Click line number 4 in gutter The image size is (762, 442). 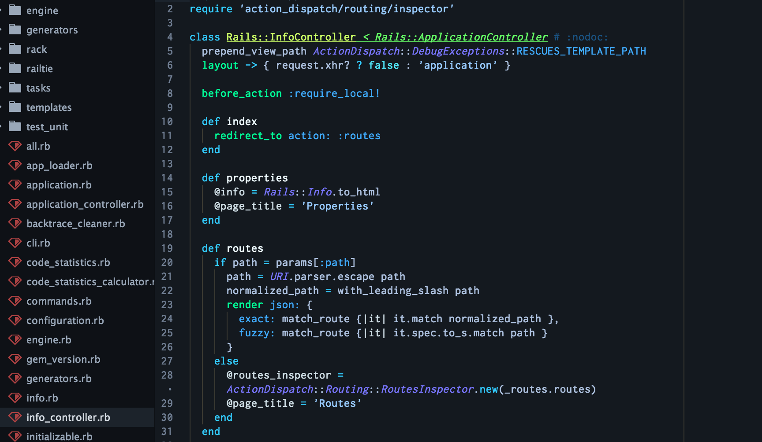tap(170, 37)
